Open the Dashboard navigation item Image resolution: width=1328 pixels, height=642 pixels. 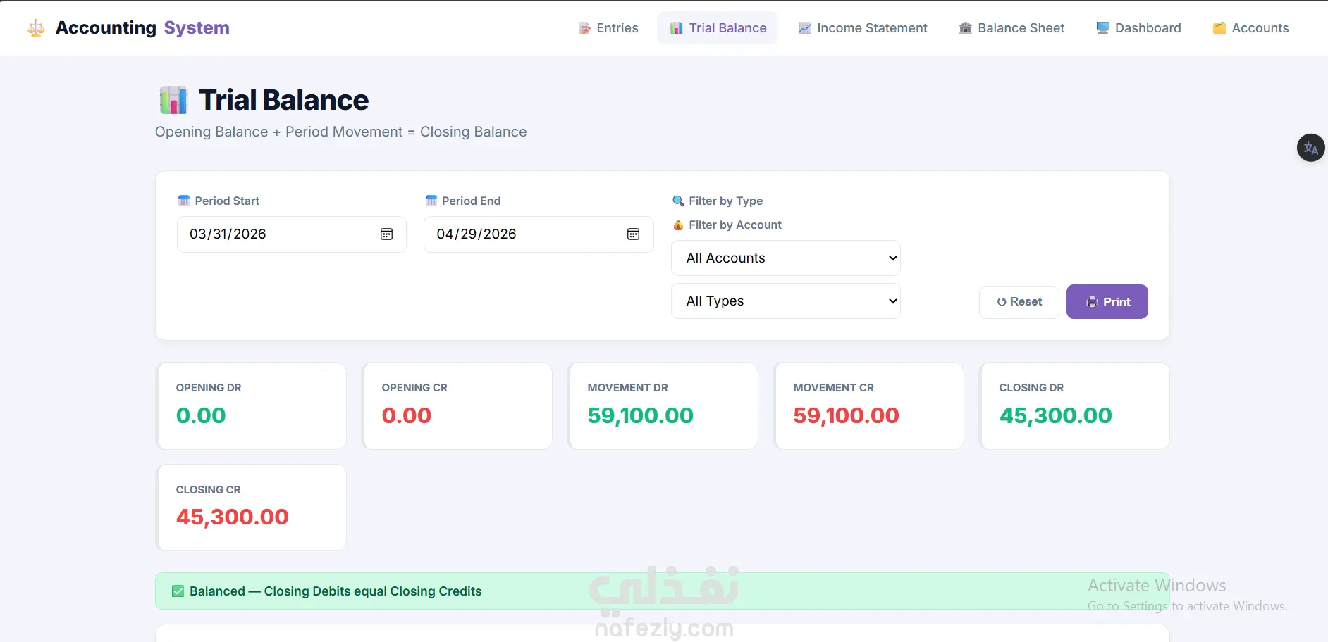point(1138,28)
